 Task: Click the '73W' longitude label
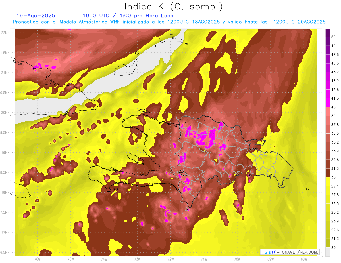pos(137,259)
